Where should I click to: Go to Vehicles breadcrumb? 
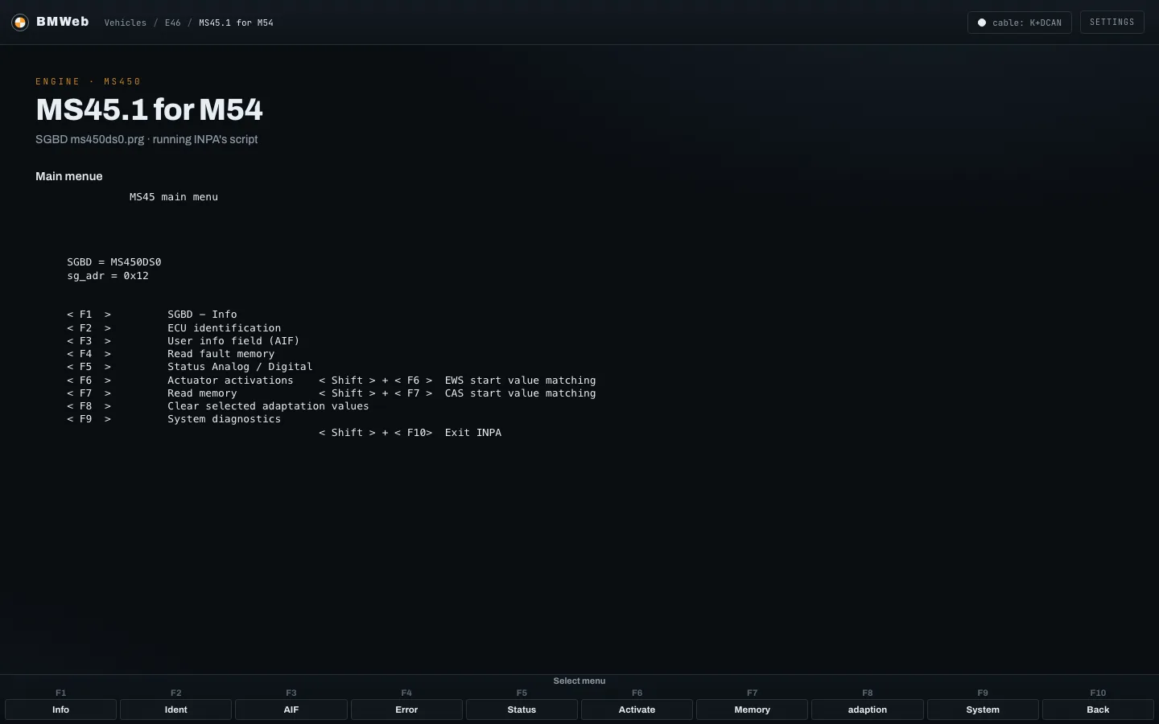click(x=126, y=23)
